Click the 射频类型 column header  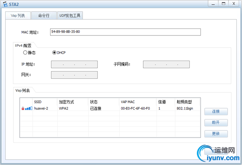pos(187,102)
